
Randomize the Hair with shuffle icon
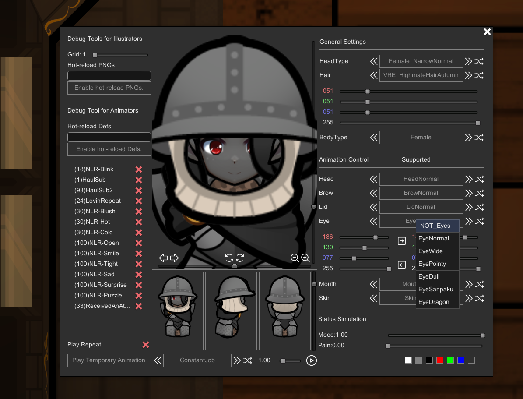coord(479,75)
